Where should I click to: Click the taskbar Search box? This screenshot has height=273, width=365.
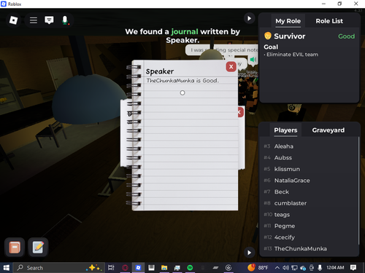59,268
